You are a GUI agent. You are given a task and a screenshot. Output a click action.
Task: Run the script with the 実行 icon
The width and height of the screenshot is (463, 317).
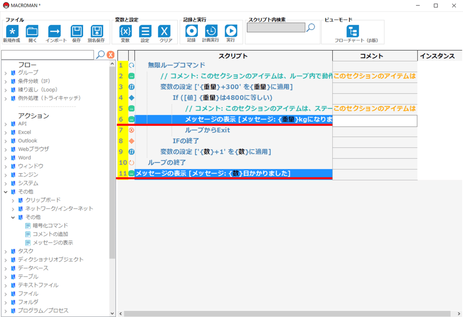point(231,31)
